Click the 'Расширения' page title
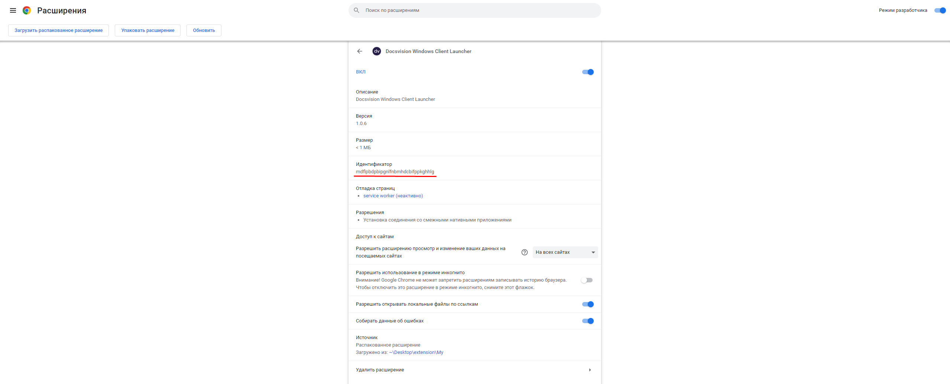This screenshot has width=950, height=384. pyautogui.click(x=62, y=10)
